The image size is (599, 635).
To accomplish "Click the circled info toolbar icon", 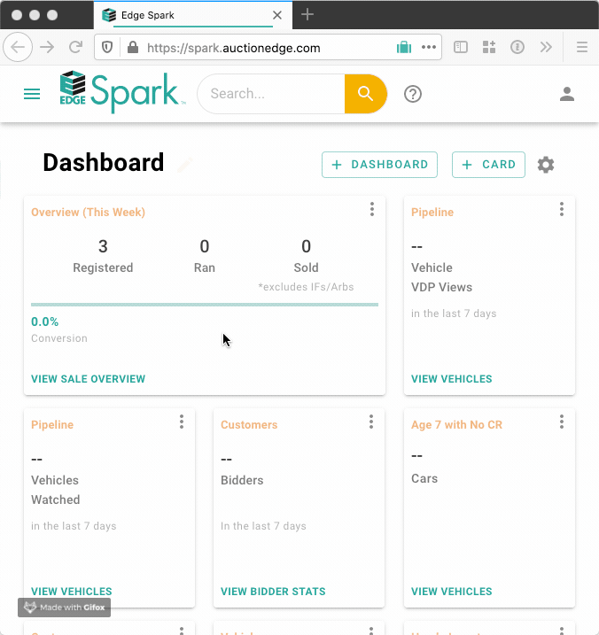I will pyautogui.click(x=517, y=48).
